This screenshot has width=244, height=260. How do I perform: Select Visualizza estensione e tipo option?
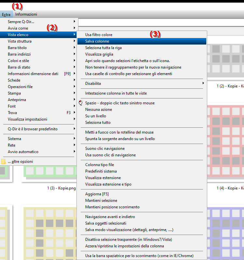click(x=142, y=184)
